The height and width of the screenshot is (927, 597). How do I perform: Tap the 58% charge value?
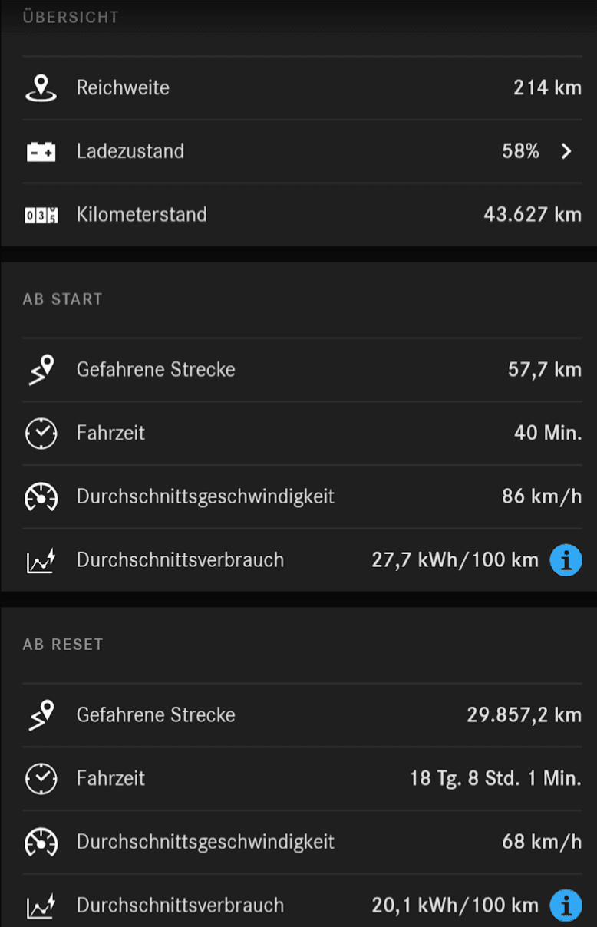[520, 151]
